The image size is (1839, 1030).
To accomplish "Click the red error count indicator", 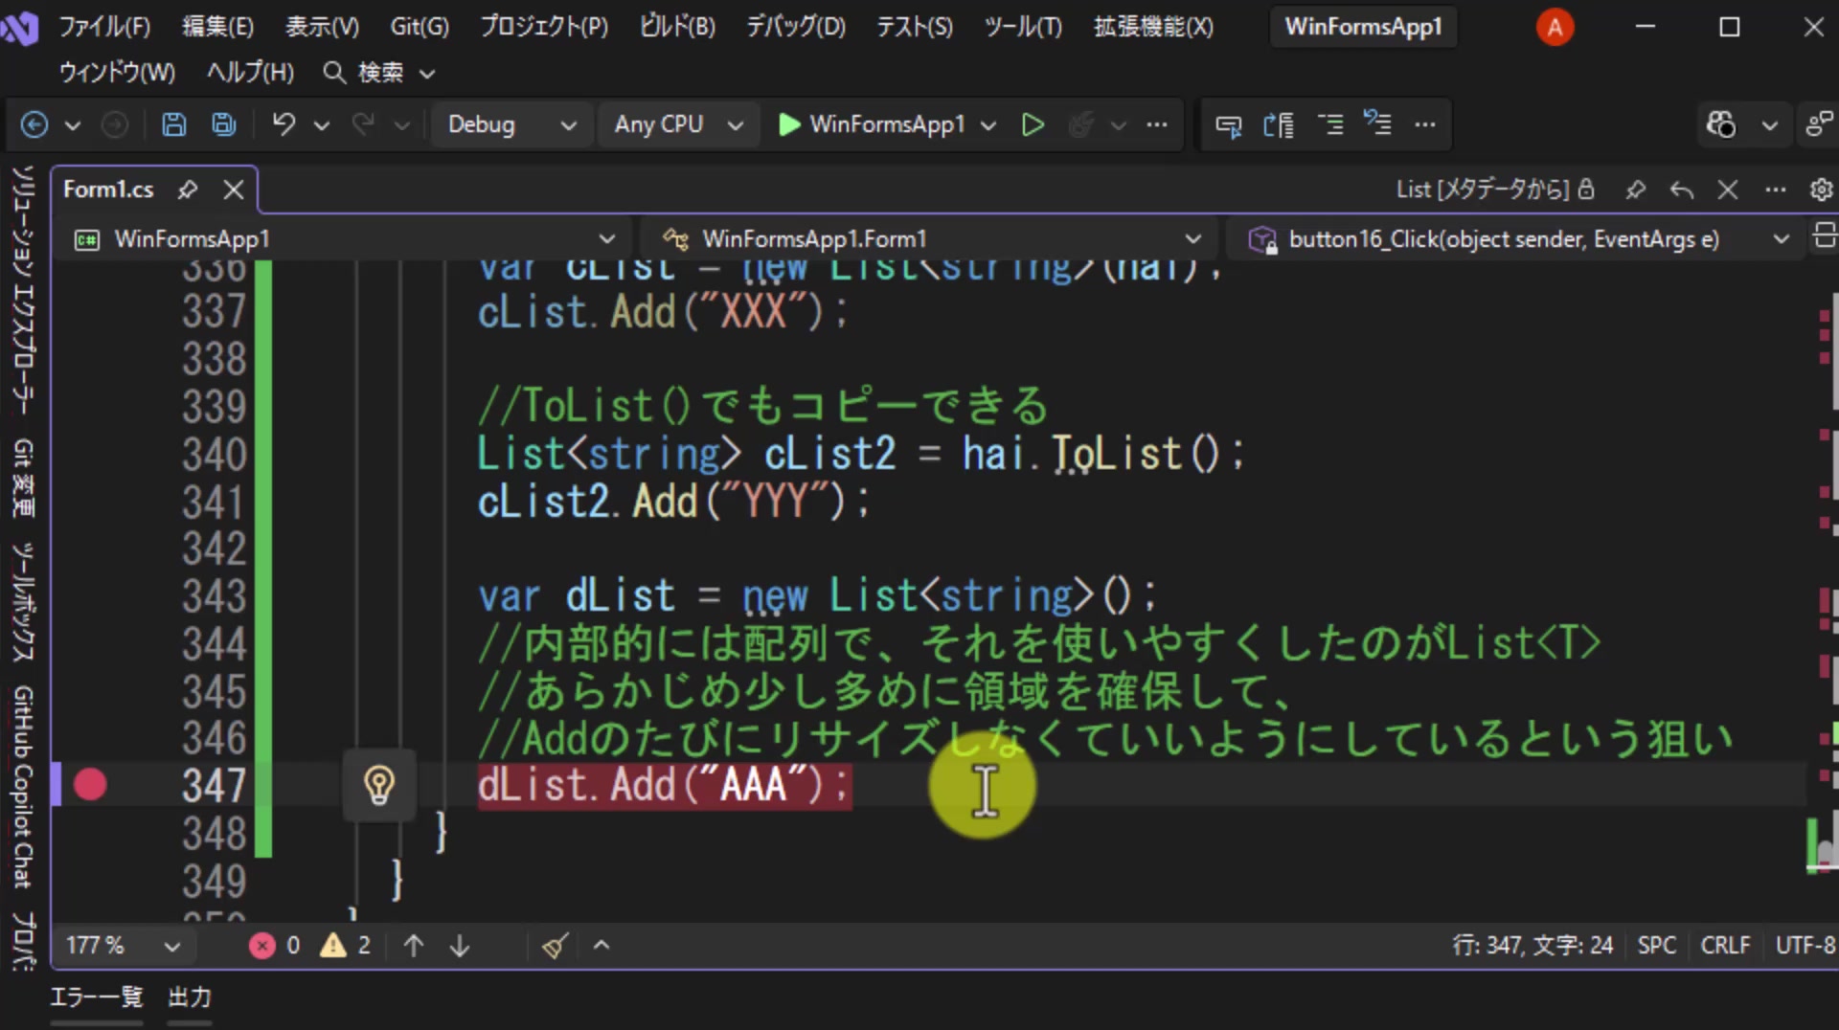I will 275,946.
